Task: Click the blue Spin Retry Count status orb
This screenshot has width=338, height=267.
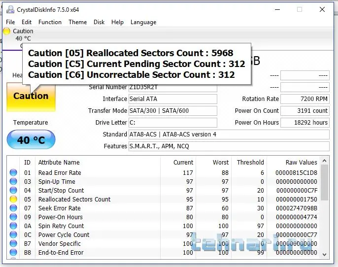Action: [x=13, y=226]
